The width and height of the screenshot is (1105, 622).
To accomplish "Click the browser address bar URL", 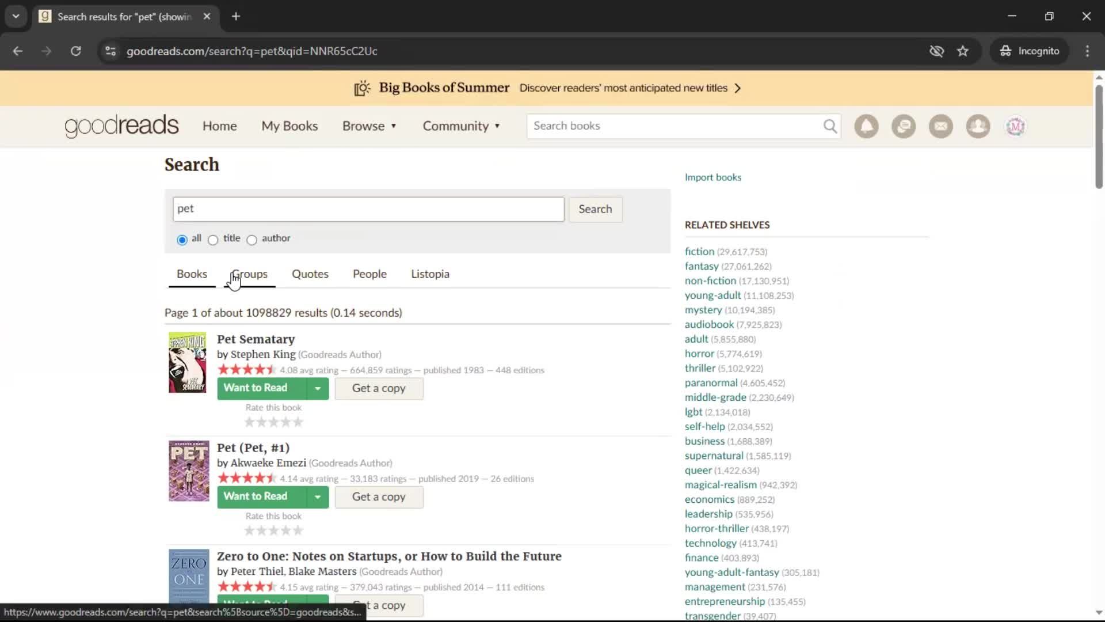I will point(252,51).
